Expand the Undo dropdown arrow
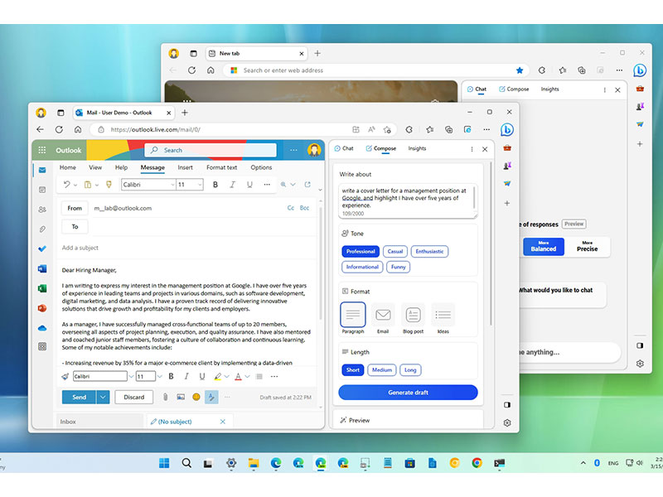 click(x=75, y=185)
